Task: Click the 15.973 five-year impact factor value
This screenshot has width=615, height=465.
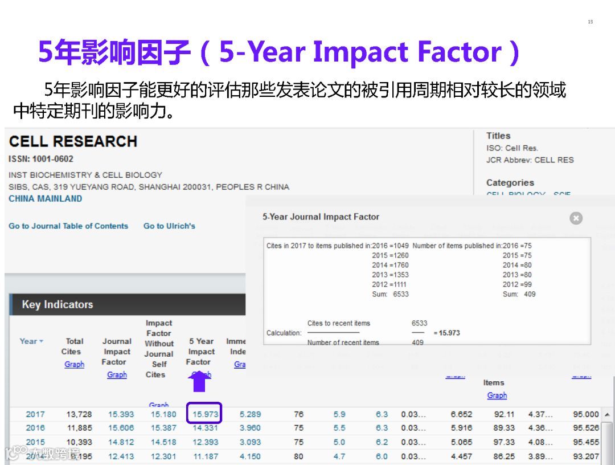Action: point(205,414)
